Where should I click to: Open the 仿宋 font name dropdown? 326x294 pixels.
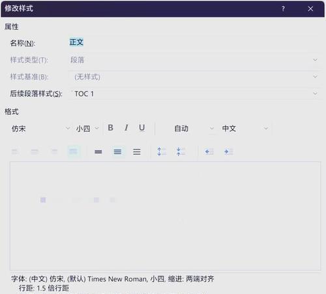point(40,129)
